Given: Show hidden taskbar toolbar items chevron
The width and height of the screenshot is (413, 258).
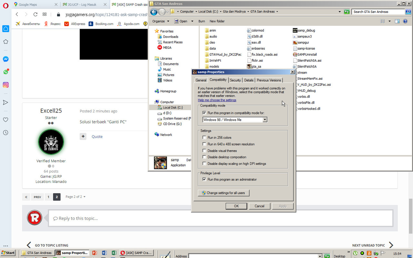Looking at the screenshot, I should click(349, 253).
